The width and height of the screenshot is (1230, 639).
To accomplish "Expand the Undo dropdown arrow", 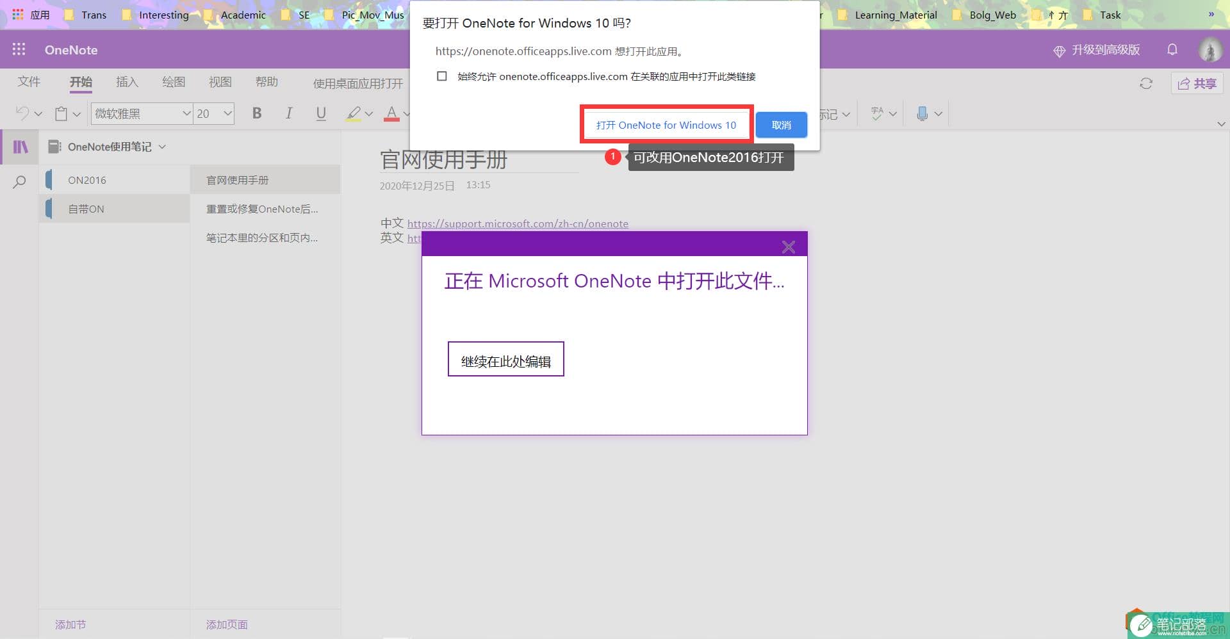I will coord(38,114).
